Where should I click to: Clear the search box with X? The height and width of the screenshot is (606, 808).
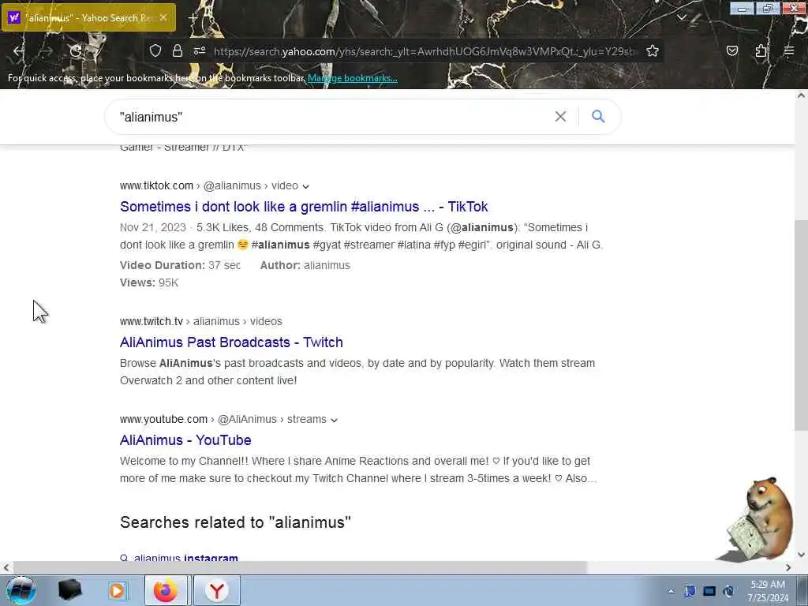[560, 117]
